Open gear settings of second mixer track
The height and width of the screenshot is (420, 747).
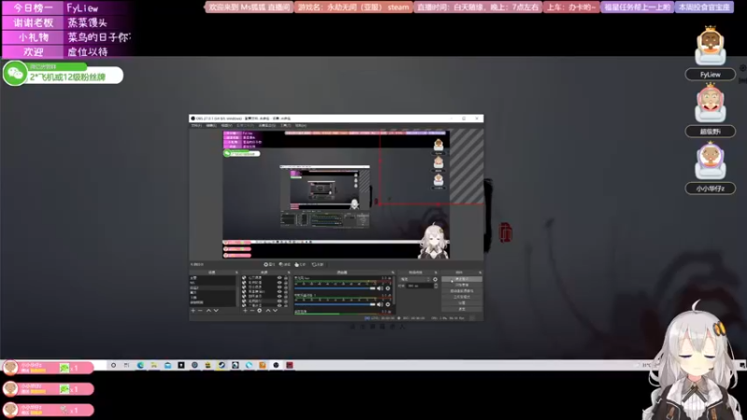coord(388,304)
